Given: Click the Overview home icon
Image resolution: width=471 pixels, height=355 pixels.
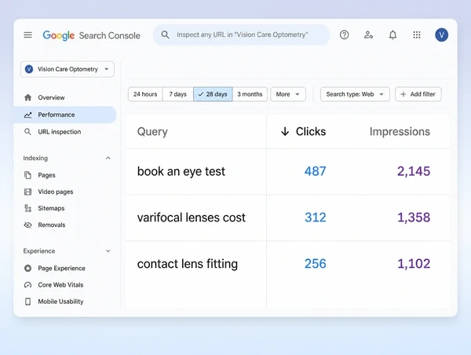Looking at the screenshot, I should [28, 97].
